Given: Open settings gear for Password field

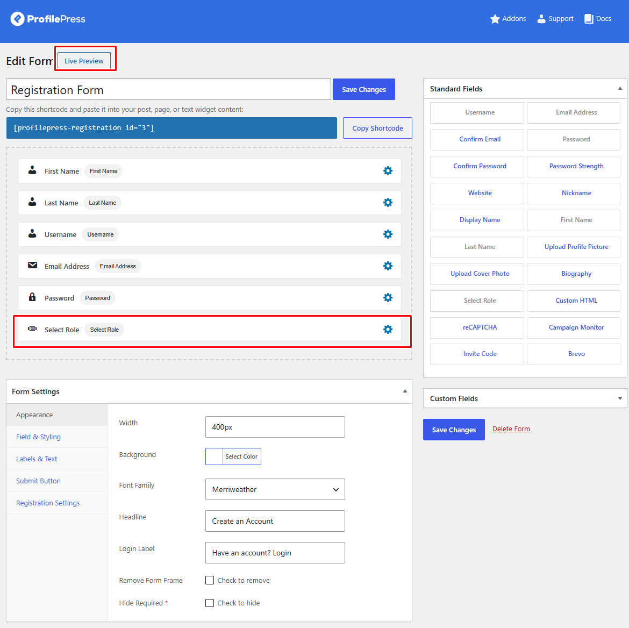Looking at the screenshot, I should pos(388,298).
